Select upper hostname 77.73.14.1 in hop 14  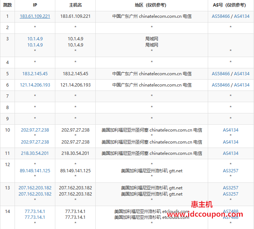point(75,212)
